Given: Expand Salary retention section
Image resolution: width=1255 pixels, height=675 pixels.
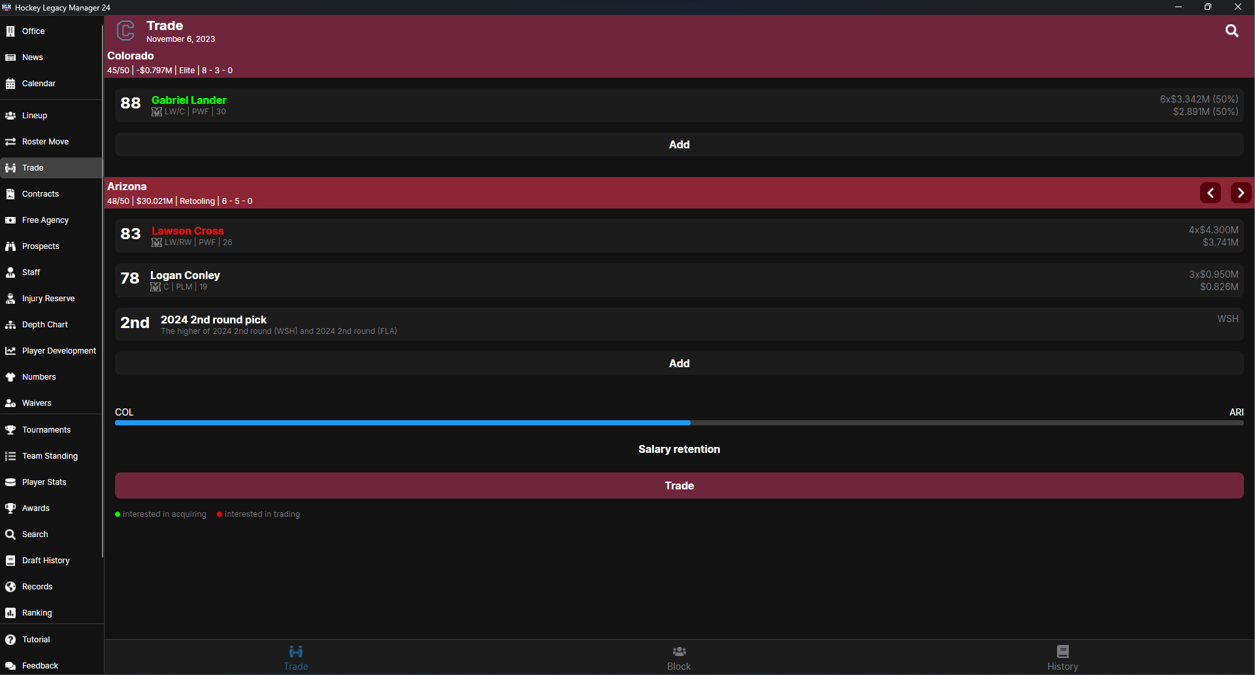Looking at the screenshot, I should point(679,449).
